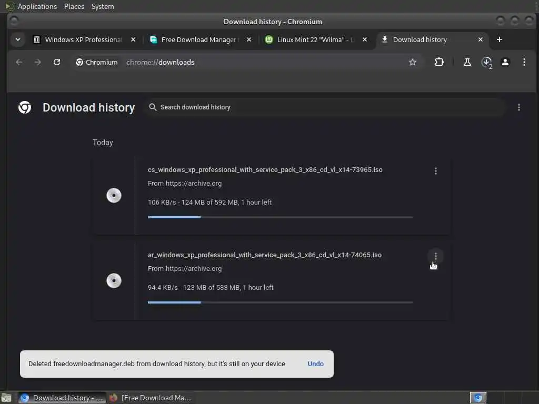The image size is (539, 404).
Task: Open the ar_windows_xp ISO file name link
Action: coord(265,255)
